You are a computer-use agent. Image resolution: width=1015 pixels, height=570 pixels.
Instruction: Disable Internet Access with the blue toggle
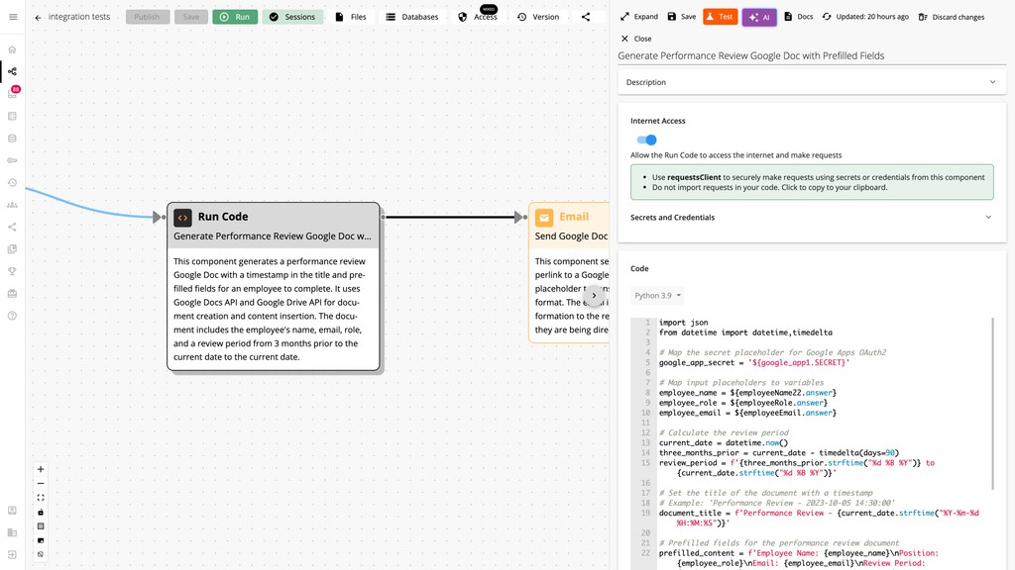pyautogui.click(x=645, y=141)
